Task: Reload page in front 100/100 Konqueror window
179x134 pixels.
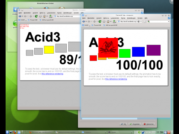Action: (100, 22)
